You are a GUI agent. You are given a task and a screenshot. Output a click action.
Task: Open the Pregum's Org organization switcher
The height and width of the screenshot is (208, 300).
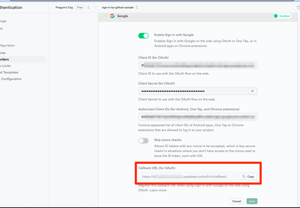(64, 7)
